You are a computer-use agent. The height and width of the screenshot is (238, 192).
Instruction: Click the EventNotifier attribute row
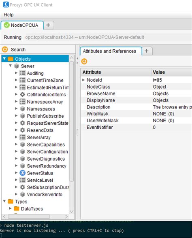[x=137, y=127]
